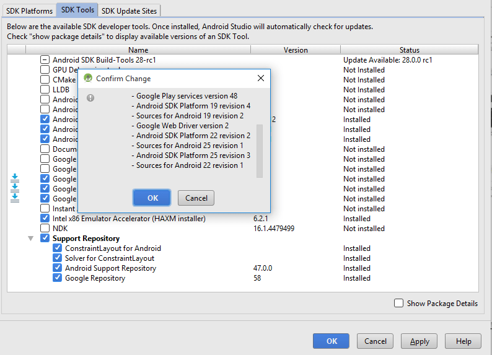This screenshot has height=355, width=492.
Task: Click the Android Studio logo in Confirm Change title
Action: coord(88,79)
